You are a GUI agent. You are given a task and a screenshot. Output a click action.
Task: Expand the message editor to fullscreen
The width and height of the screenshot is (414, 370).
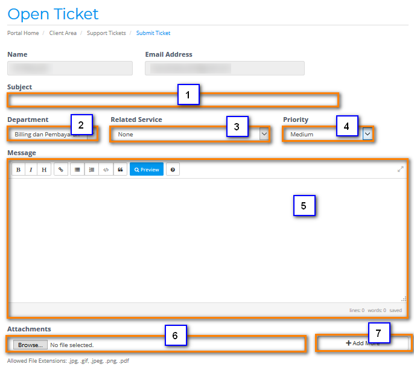[400, 170]
